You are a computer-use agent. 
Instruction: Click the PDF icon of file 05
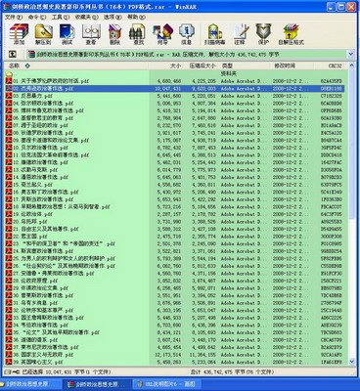(x=9, y=110)
